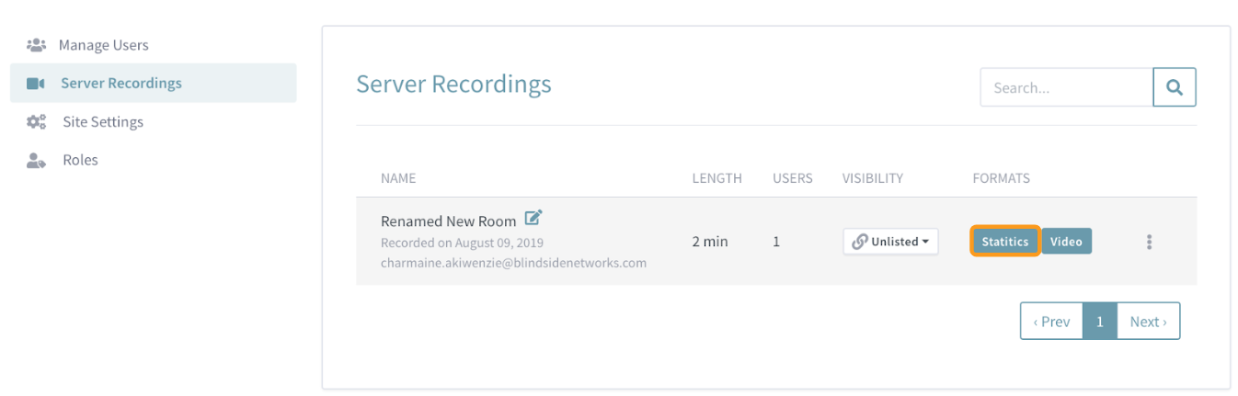Open the Video format button
This screenshot has height=396, width=1238.
coord(1066,242)
